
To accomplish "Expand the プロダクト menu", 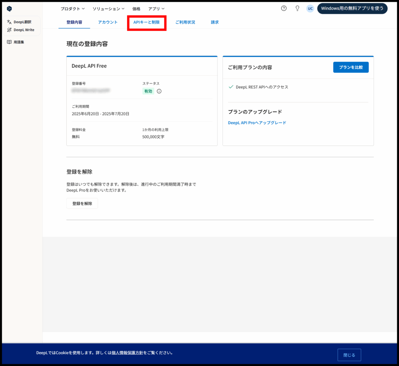I will 73,9.
